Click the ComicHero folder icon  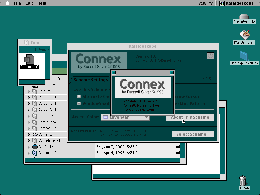coord(35,122)
